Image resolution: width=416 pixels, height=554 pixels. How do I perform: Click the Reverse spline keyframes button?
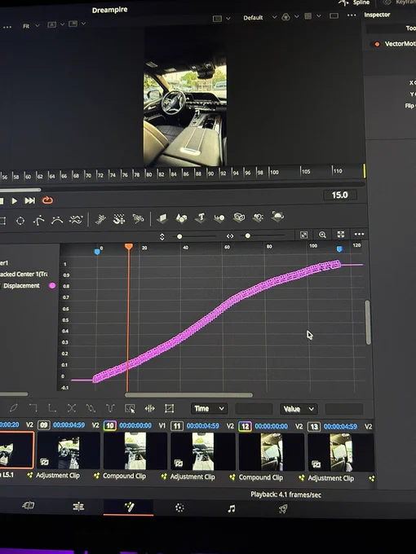click(72, 408)
